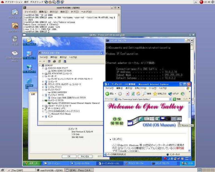Switch to The GIMP in GNOME taskbar

21,170
